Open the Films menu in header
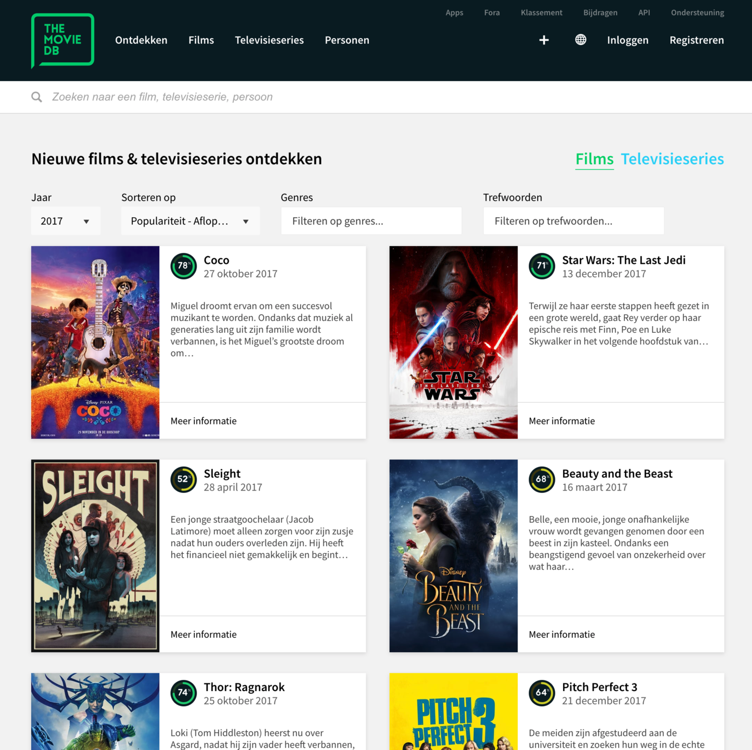Viewport: 752px width, 750px height. click(x=201, y=40)
